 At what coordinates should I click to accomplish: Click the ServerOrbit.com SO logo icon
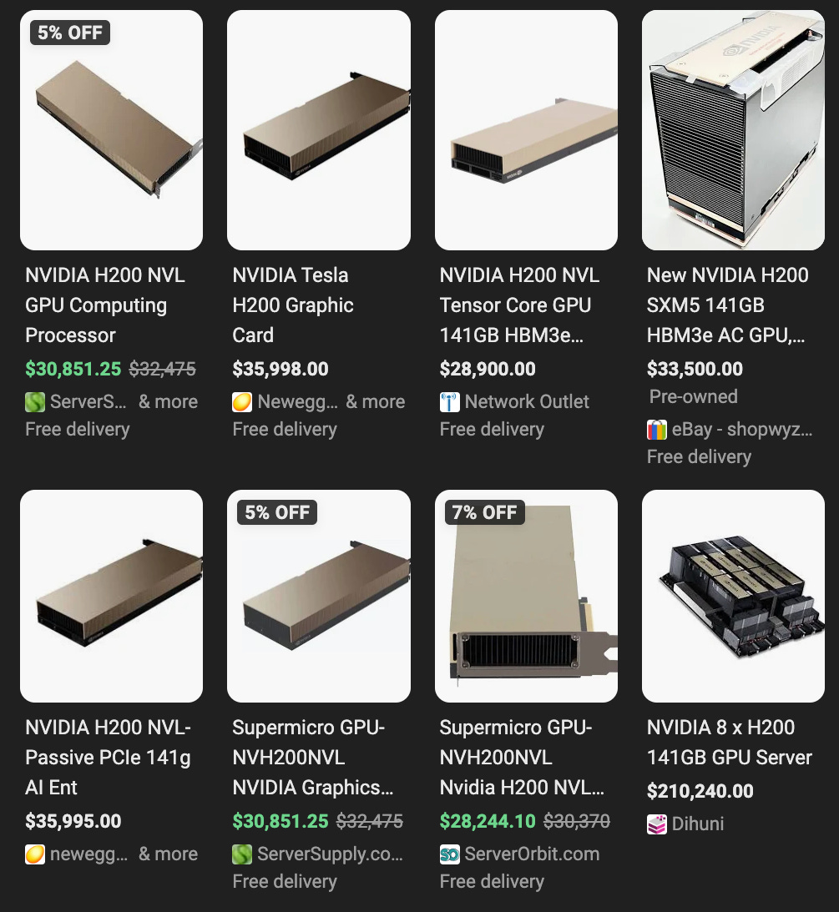(450, 854)
